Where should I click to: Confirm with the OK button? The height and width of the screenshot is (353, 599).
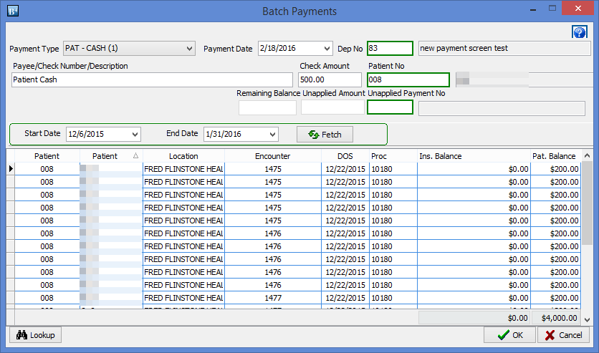pyautogui.click(x=509, y=335)
